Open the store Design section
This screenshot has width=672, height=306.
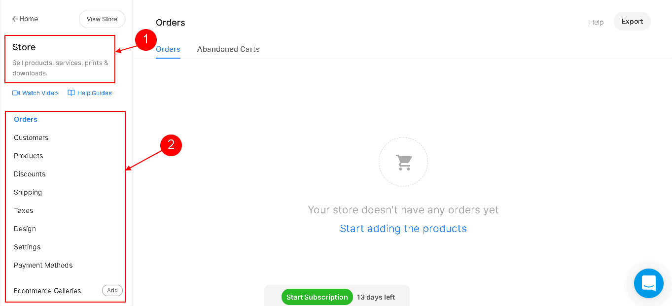25,229
